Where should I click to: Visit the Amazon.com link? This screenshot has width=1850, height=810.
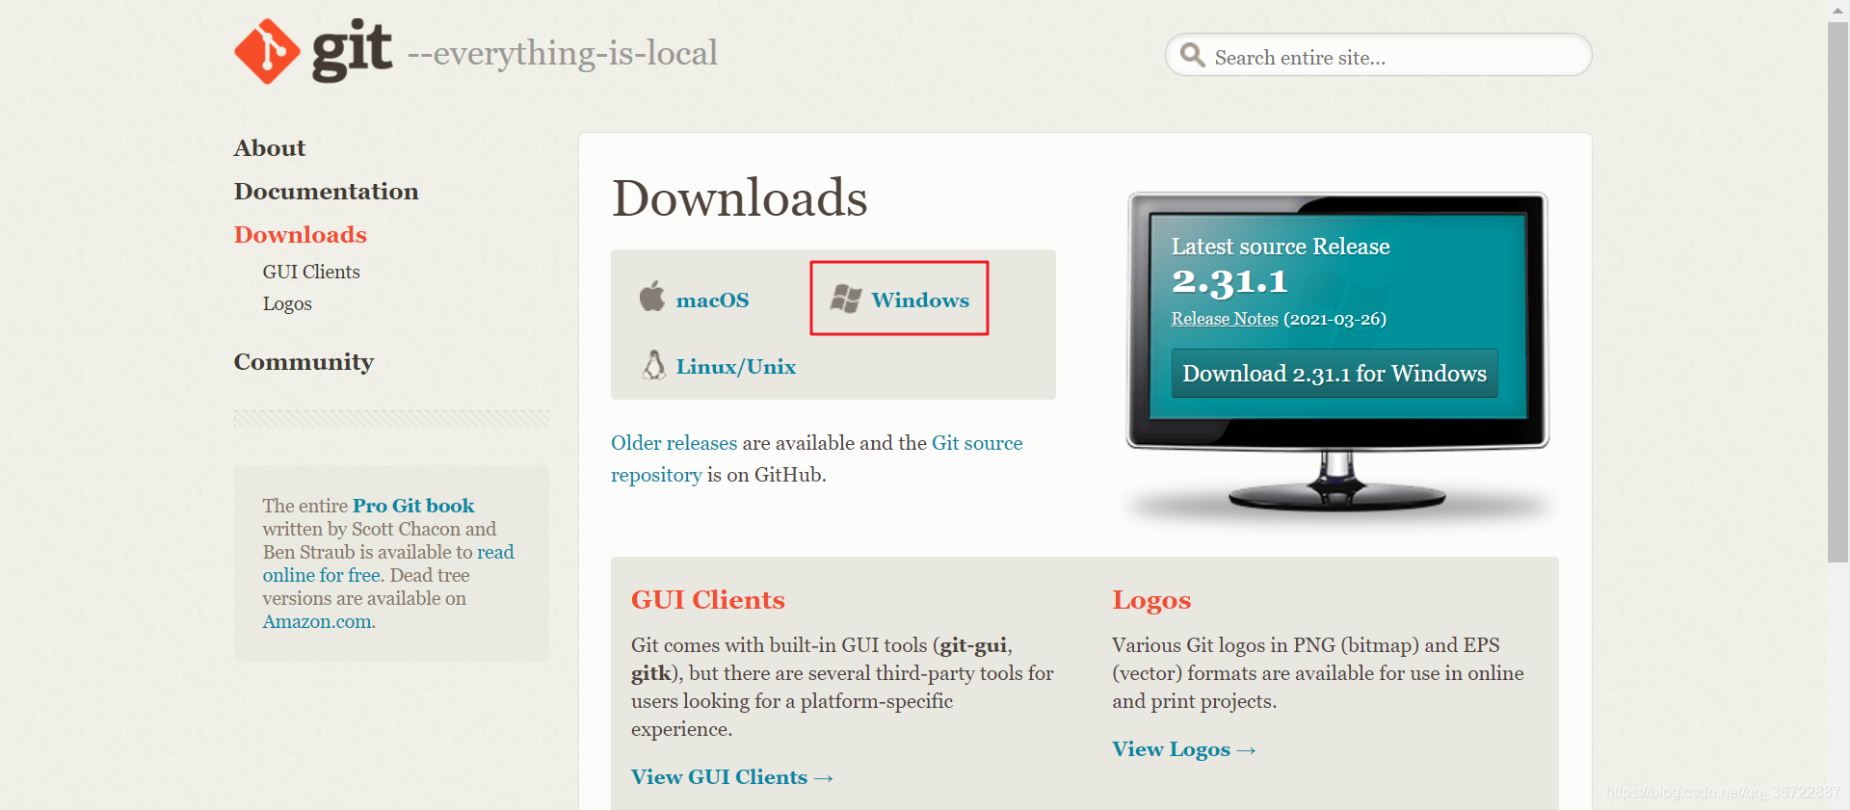(319, 621)
